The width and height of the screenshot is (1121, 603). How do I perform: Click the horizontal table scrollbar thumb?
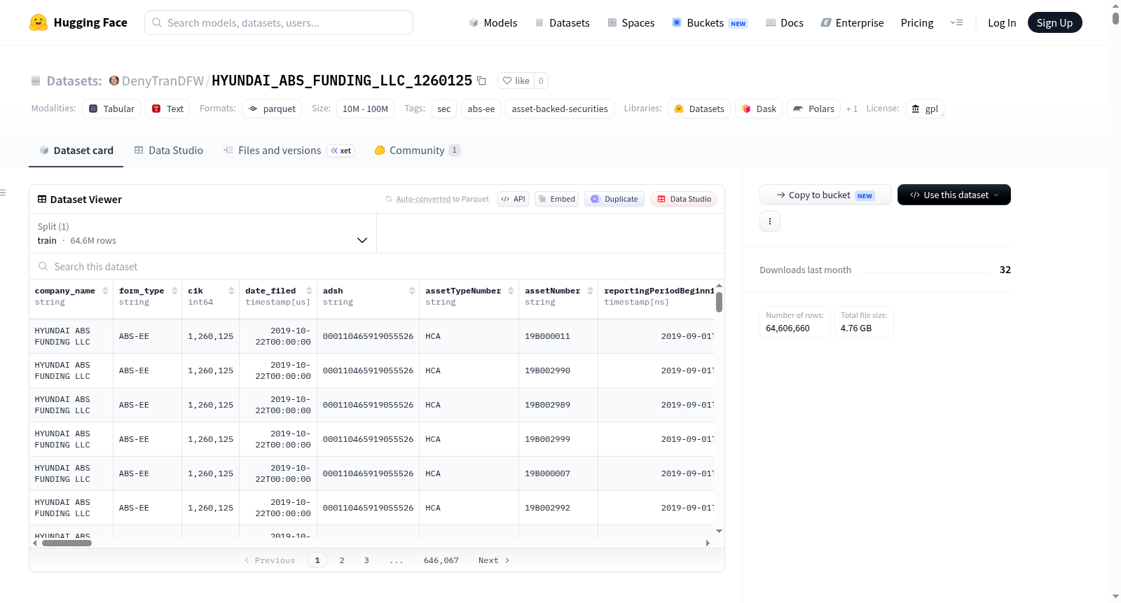pos(67,543)
